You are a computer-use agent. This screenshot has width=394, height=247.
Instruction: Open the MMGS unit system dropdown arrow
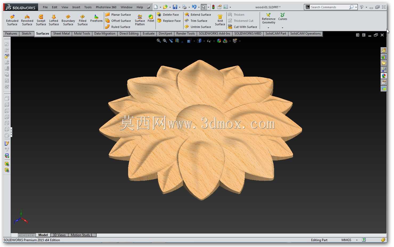click(357, 240)
